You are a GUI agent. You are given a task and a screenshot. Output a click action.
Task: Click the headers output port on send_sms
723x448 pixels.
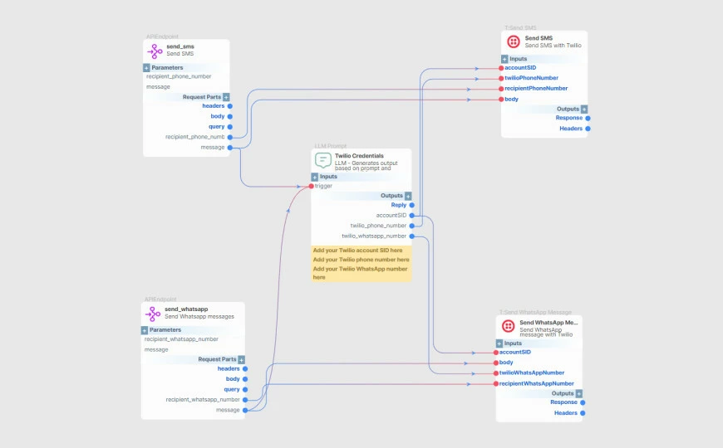tap(229, 106)
